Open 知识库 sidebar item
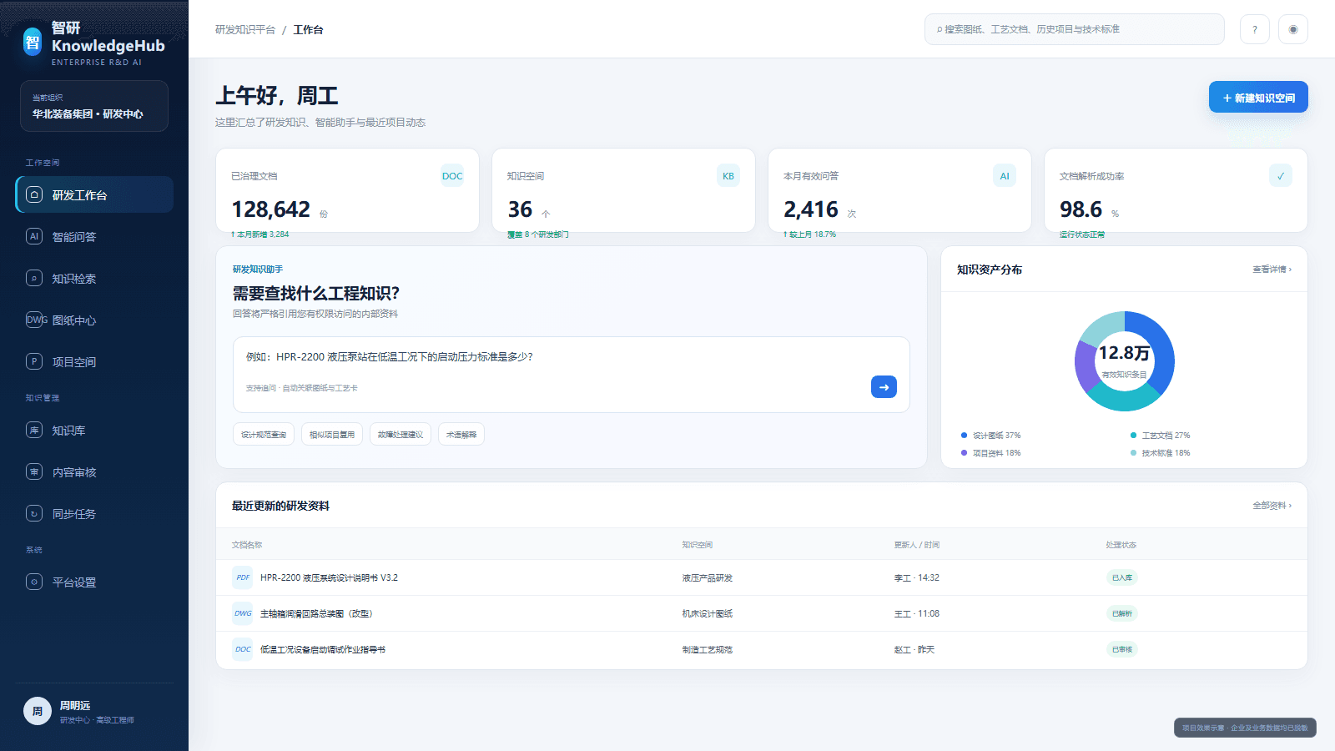 tap(94, 430)
